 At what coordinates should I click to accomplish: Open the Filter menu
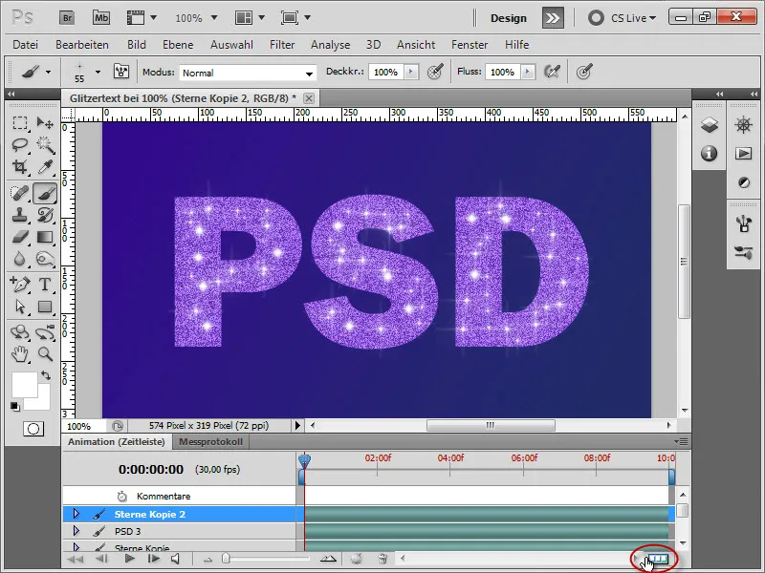(283, 44)
